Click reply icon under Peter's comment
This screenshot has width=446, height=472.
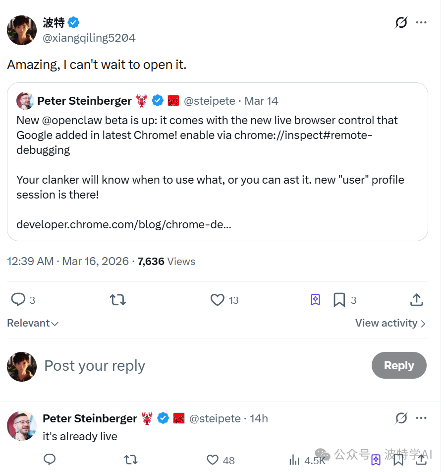(x=50, y=460)
